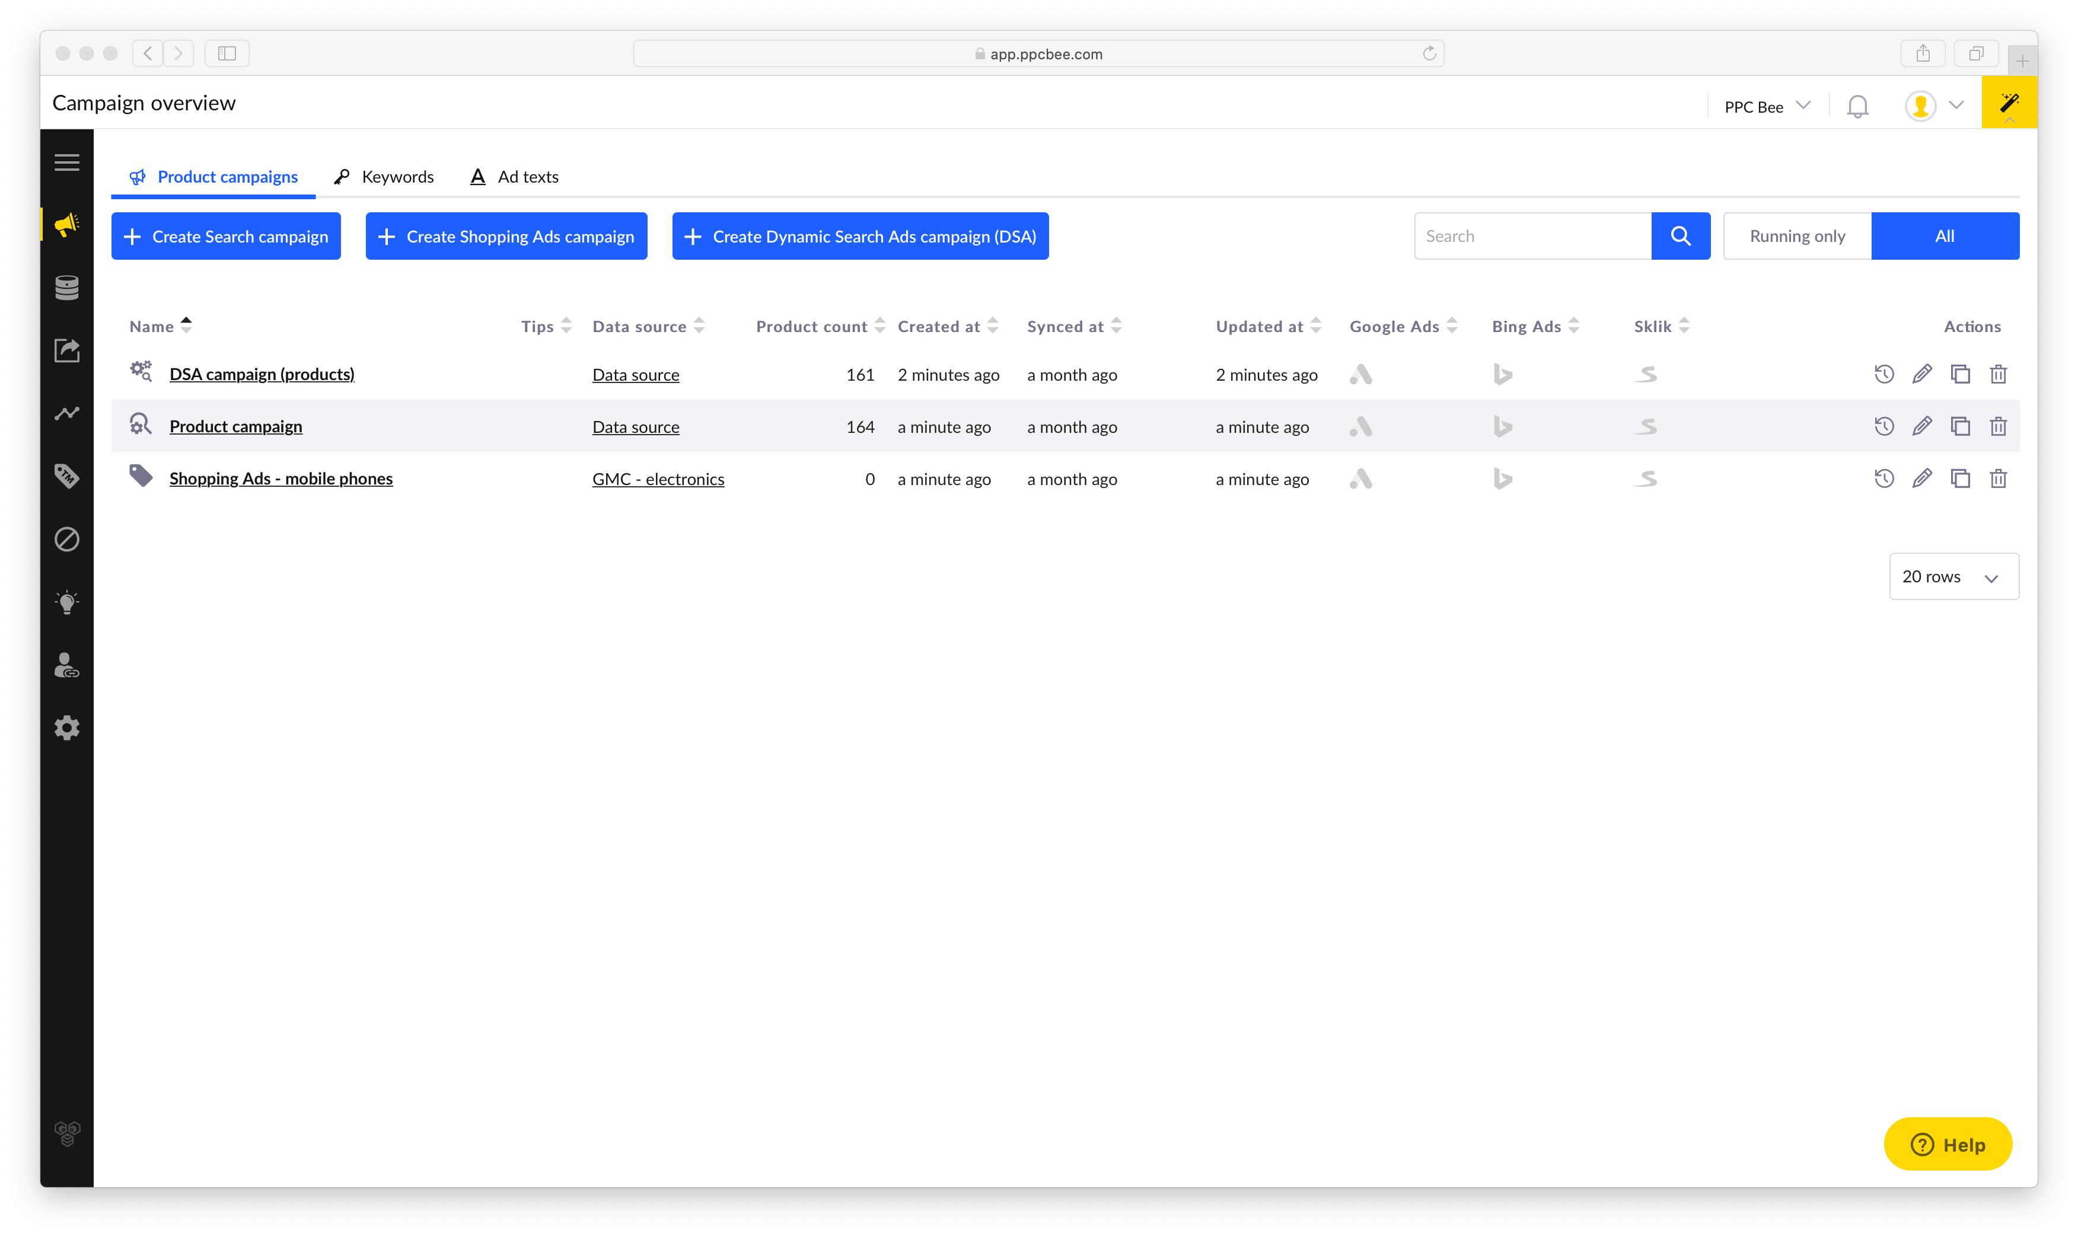Screen dimensions: 2078x1237
Task: Switch to Ad texts tab
Action: pos(514,177)
